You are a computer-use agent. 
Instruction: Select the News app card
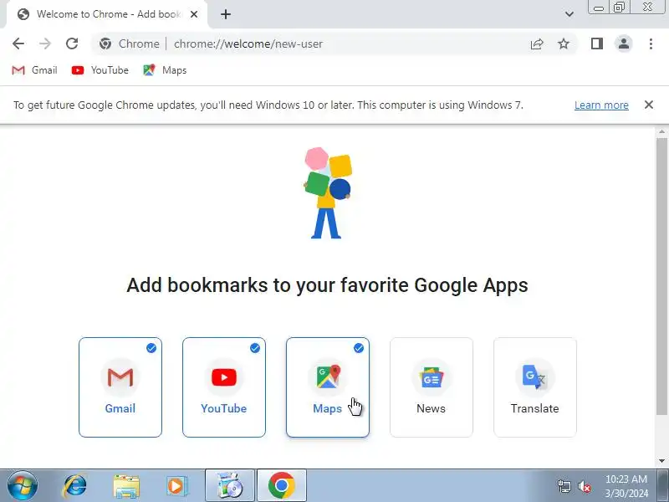[432, 387]
